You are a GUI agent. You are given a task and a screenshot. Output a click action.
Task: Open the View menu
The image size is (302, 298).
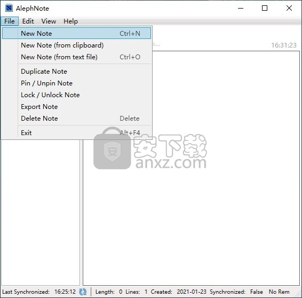click(x=49, y=21)
